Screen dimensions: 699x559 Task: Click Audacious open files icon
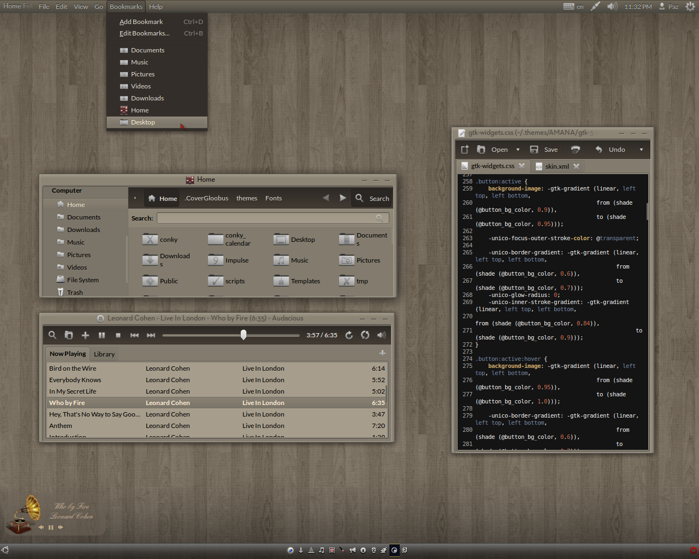pyautogui.click(x=69, y=335)
